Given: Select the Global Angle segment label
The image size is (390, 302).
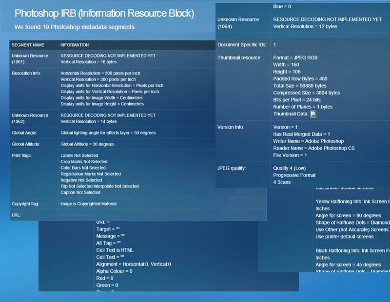Looking at the screenshot, I should pyautogui.click(x=24, y=132).
